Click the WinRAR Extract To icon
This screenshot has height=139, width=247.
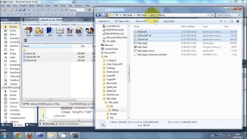coord(39,32)
